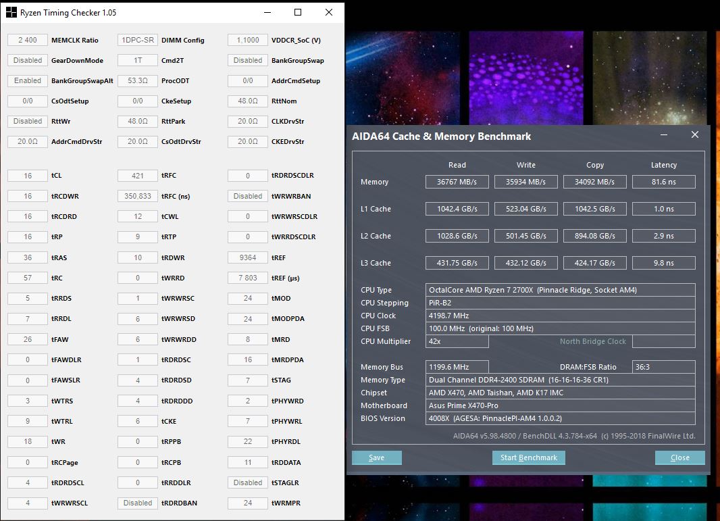Click the tRFC (ns) value 350,833
Image resolution: width=720 pixels, height=521 pixels.
tap(138, 196)
